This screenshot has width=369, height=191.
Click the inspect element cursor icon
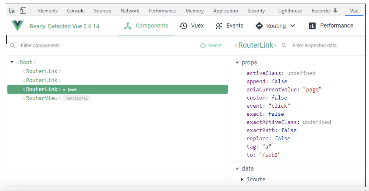click(x=12, y=11)
